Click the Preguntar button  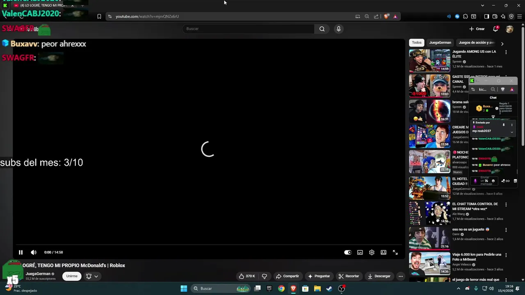click(319, 276)
